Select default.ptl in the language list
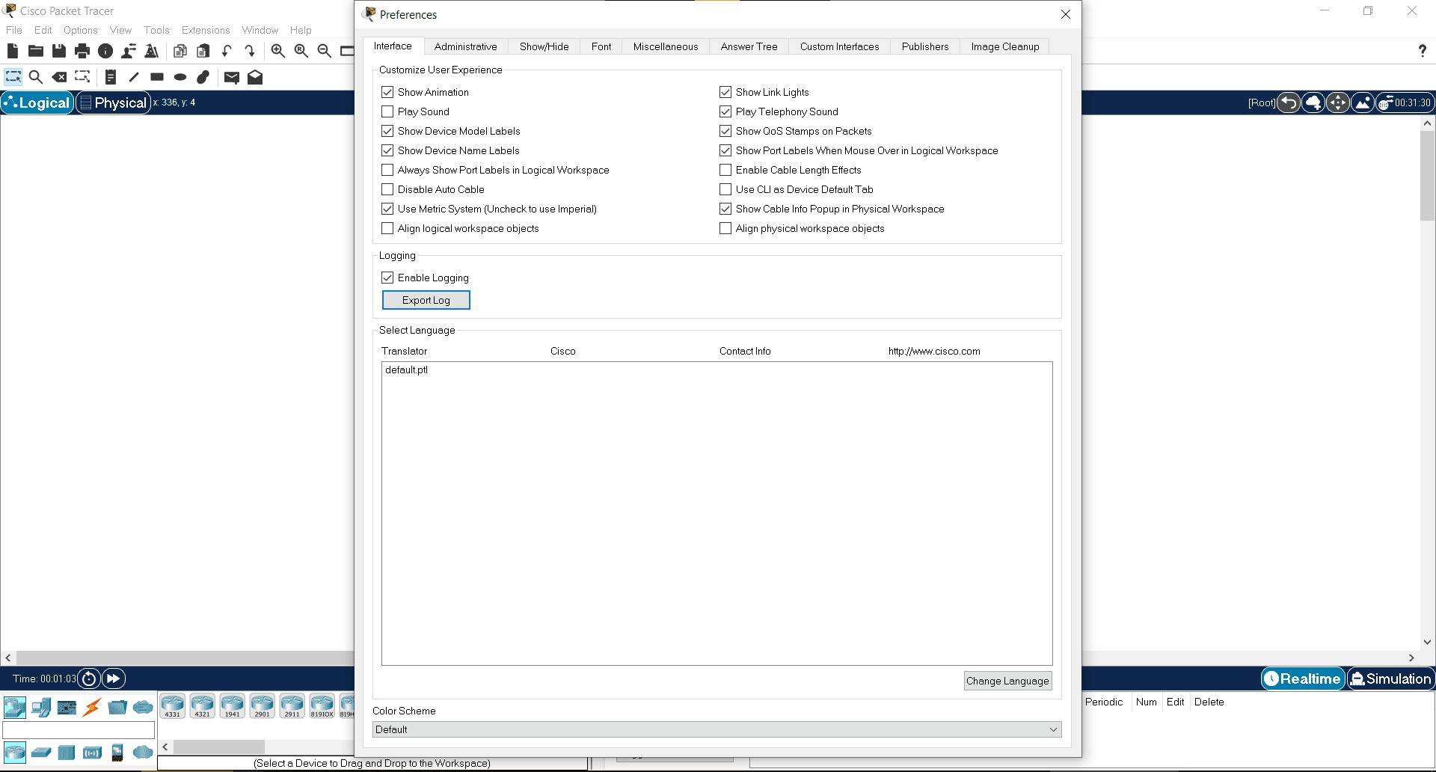This screenshot has width=1436, height=772. [x=407, y=370]
